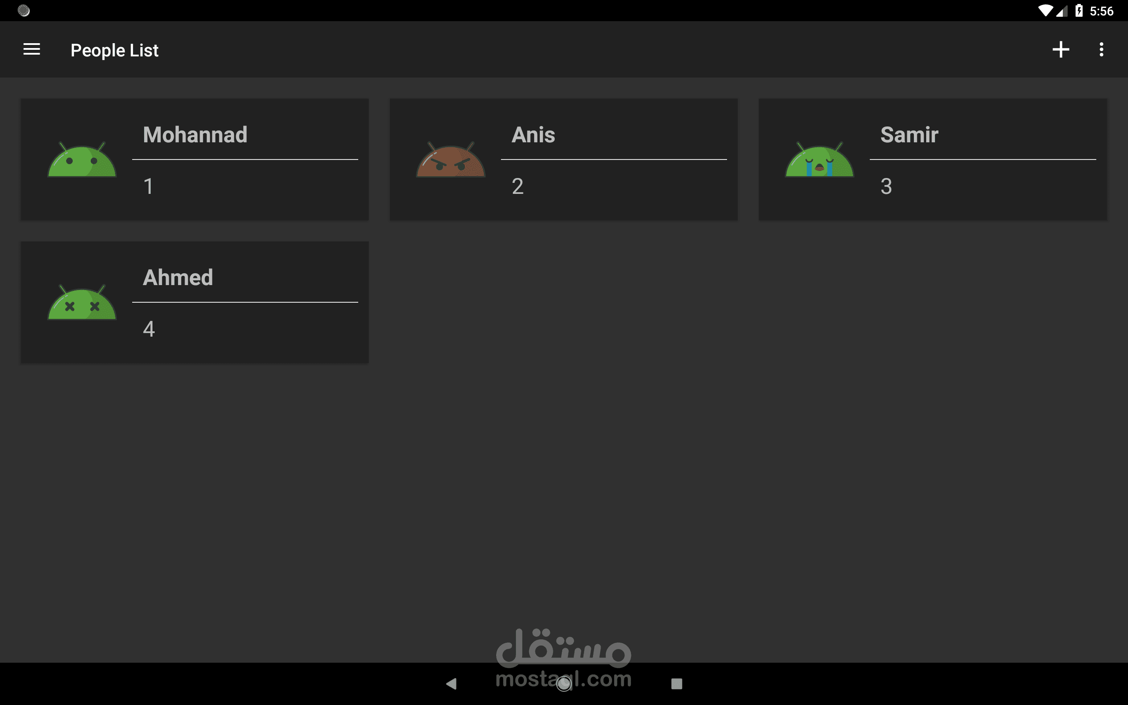Select the Mohannad name text
Viewport: 1128px width, 705px height.
tap(195, 135)
